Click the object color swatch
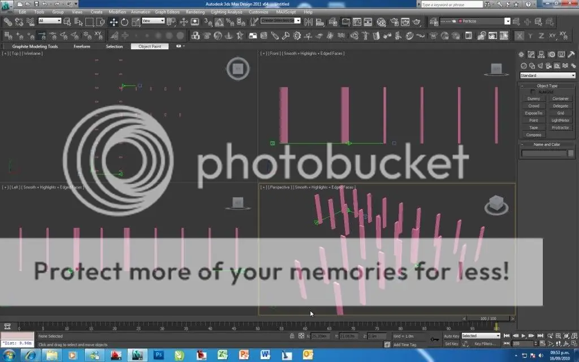The image size is (579, 362). 571,153
